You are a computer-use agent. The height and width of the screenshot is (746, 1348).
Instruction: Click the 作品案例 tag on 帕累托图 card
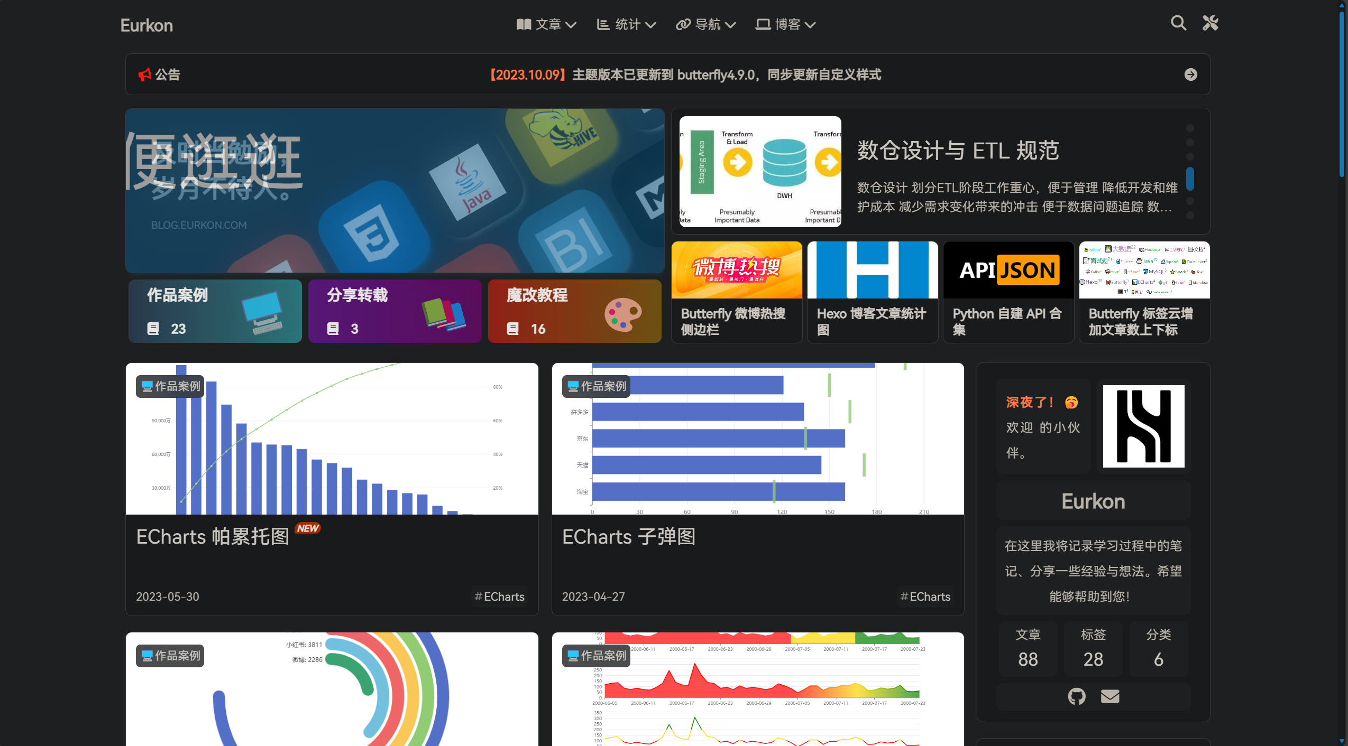point(170,386)
